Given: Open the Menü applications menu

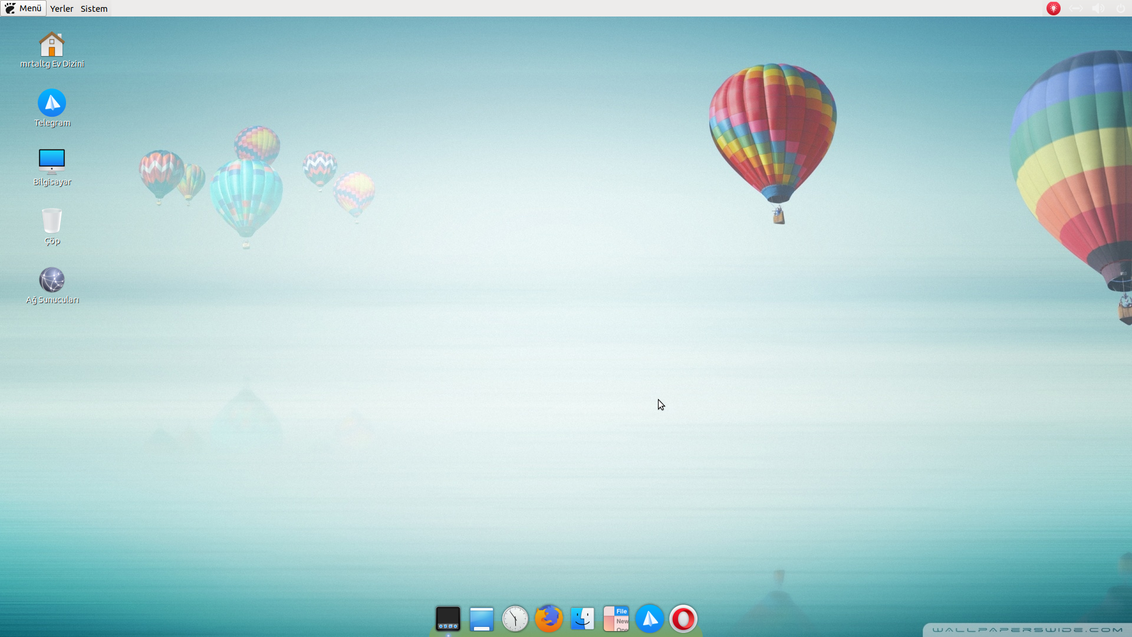Looking at the screenshot, I should pos(24,8).
